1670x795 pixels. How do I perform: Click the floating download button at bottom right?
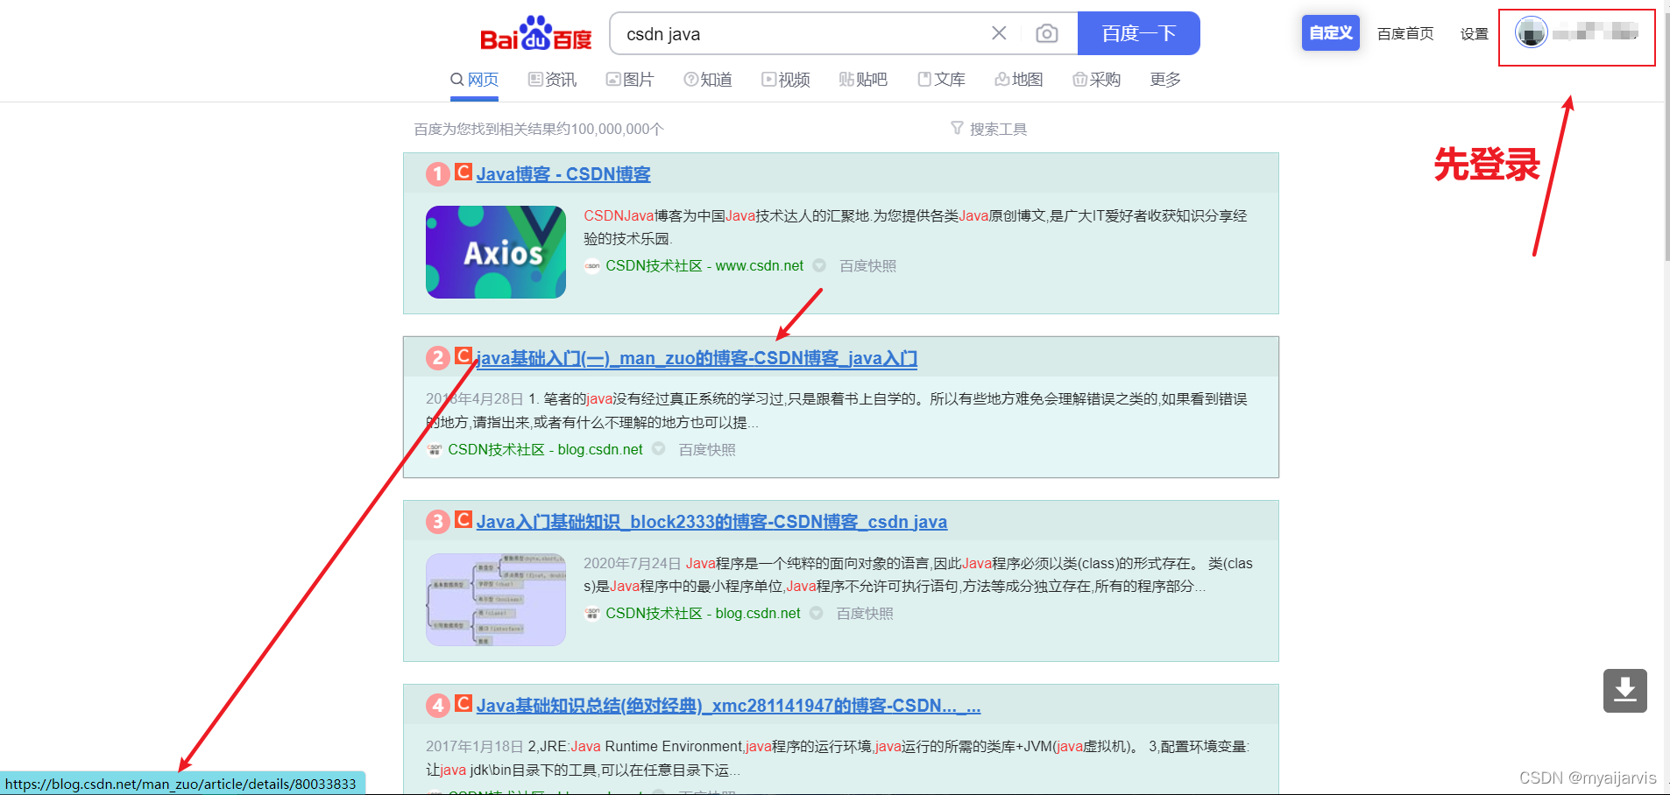pos(1625,691)
